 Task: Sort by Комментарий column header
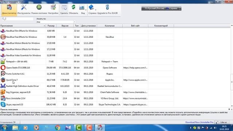pyautogui.click(x=161, y=26)
